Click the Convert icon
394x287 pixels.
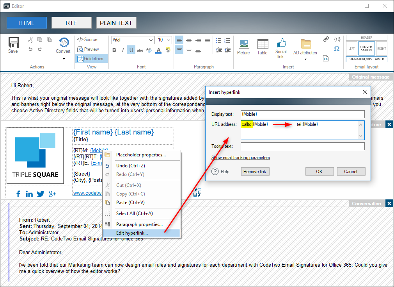click(x=64, y=42)
